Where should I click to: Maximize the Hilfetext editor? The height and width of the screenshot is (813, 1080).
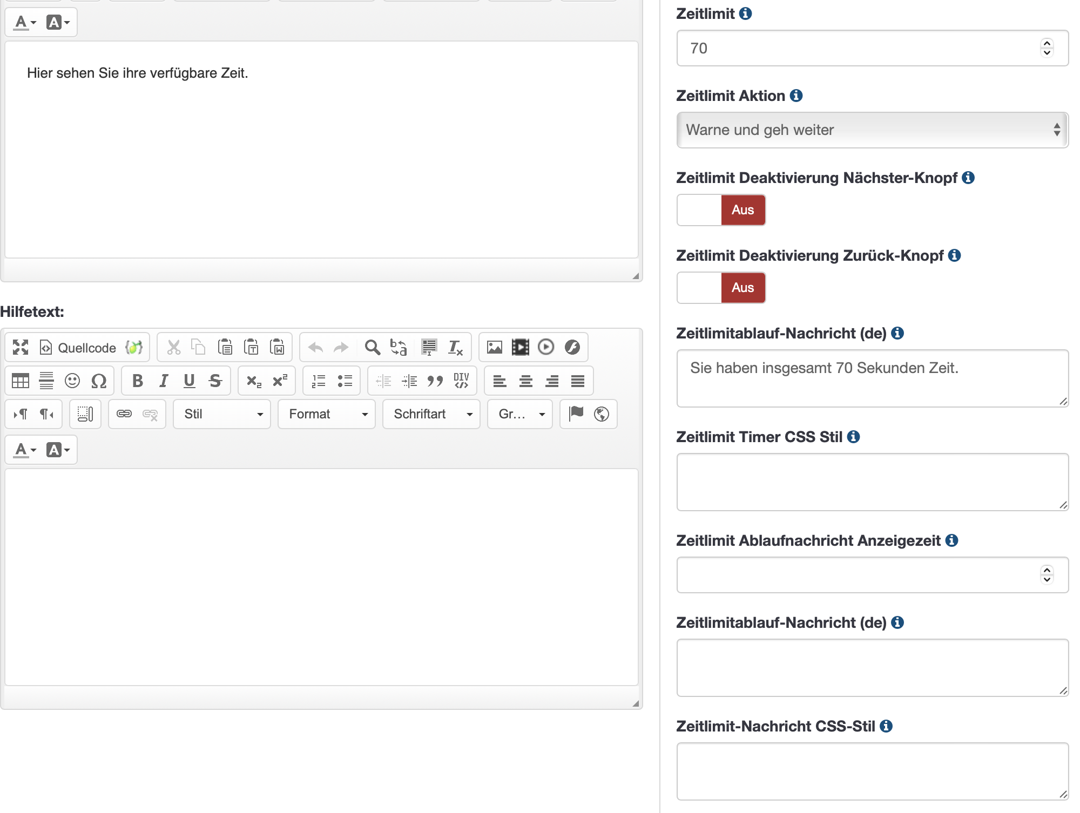pyautogui.click(x=21, y=347)
